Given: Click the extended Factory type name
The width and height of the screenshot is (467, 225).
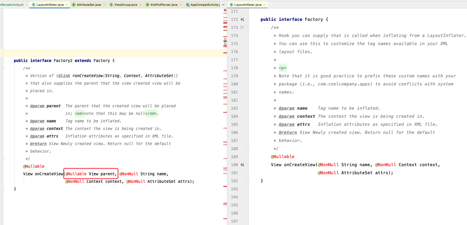Looking at the screenshot, I should 102,61.
